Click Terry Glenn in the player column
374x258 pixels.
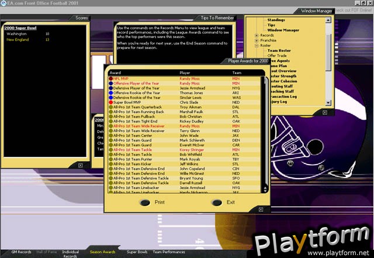point(189,131)
